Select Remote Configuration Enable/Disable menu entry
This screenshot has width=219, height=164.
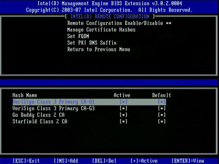pos(119,23)
